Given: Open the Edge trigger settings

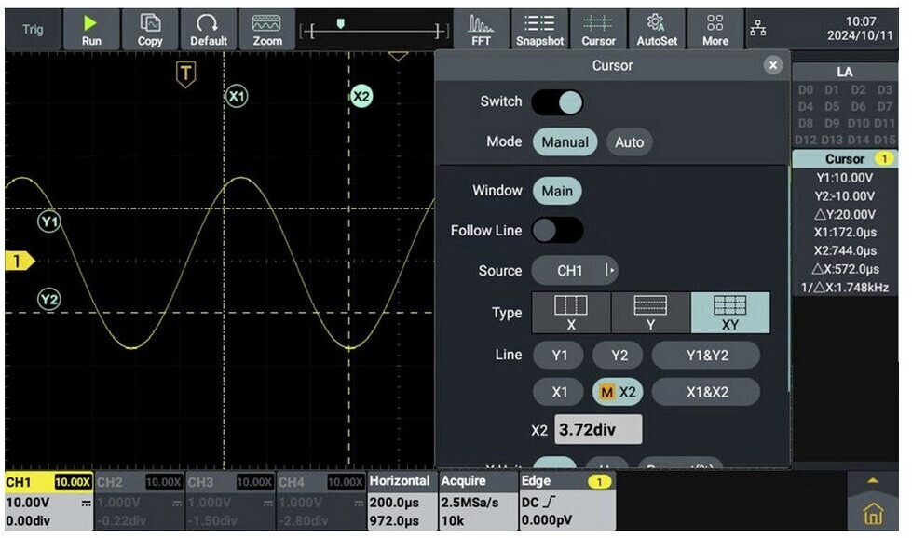Looking at the screenshot, I should coord(566,501).
